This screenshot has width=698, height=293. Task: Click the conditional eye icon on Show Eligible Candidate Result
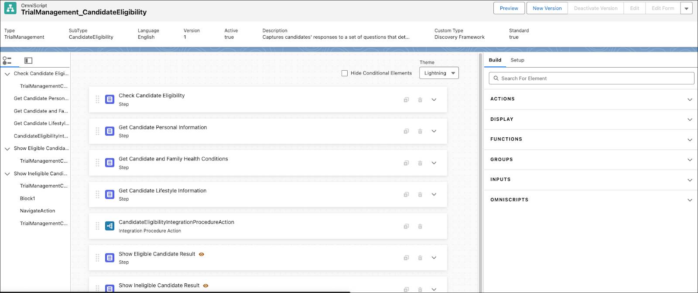coord(202,254)
